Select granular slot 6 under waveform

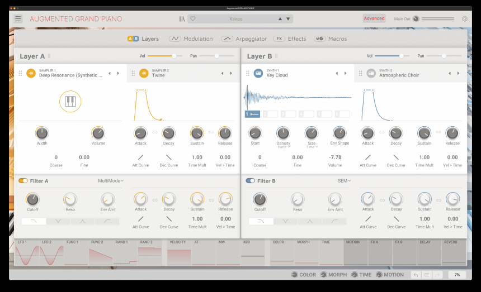click(342, 114)
